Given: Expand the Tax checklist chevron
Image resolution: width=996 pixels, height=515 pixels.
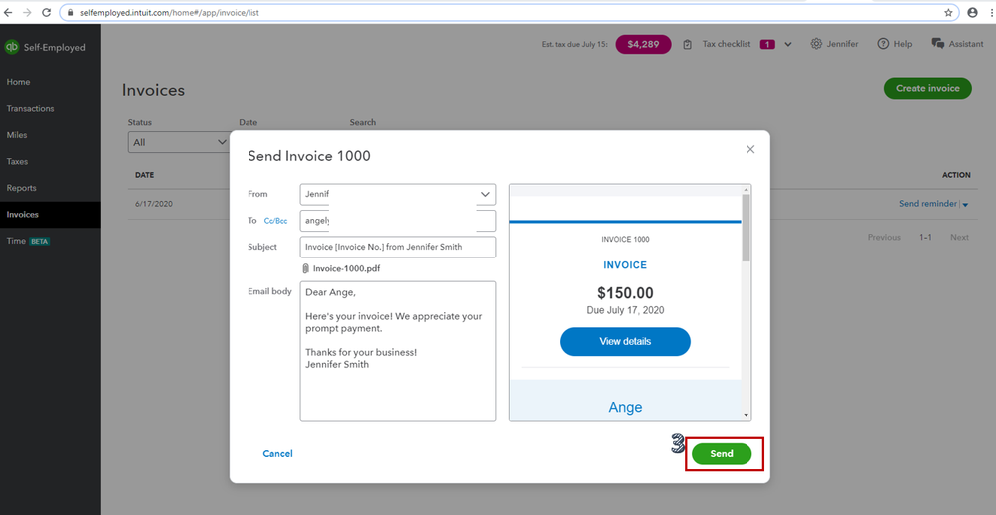Looking at the screenshot, I should tap(788, 44).
